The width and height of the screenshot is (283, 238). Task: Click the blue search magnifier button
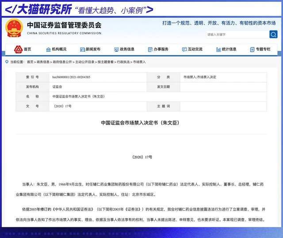click(273, 35)
